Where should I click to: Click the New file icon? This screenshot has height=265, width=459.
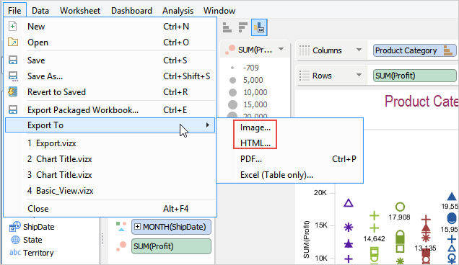12,27
